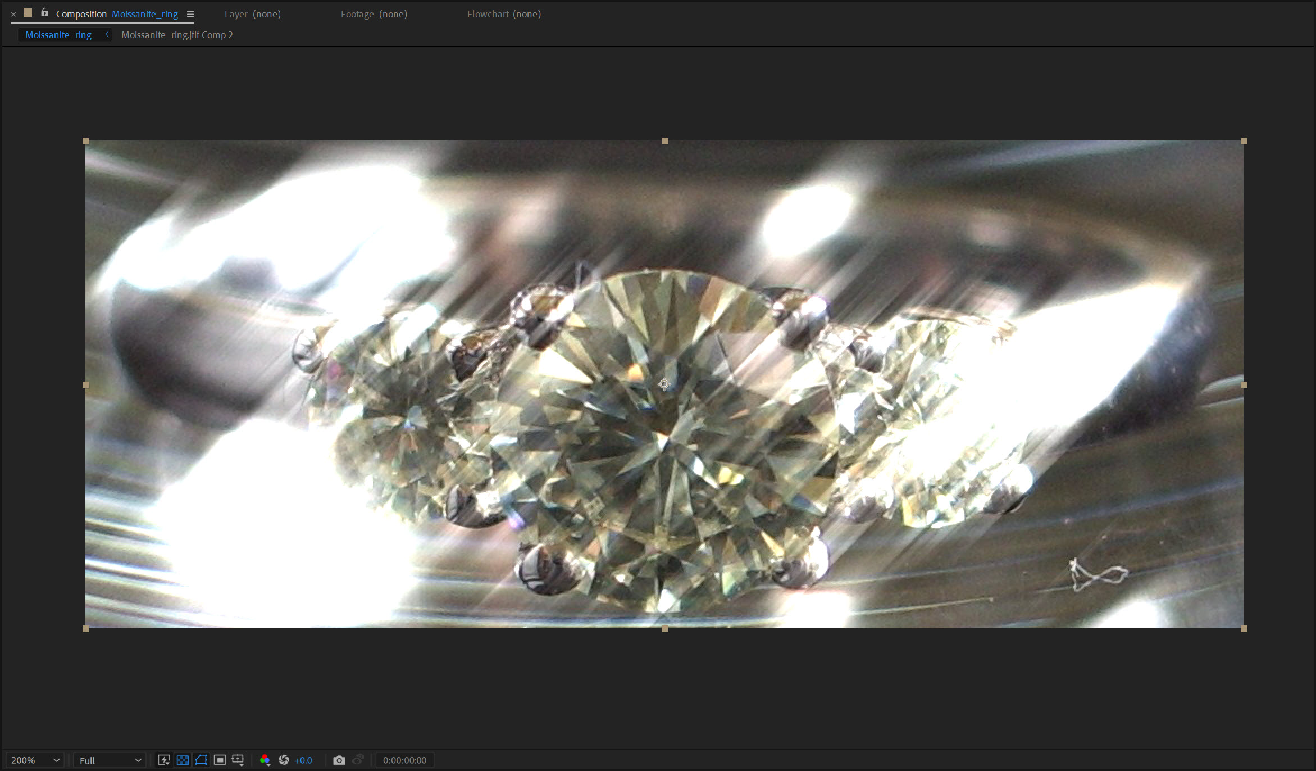1316x771 pixels.
Task: Open the Composition panel hamburger menu
Action: pos(190,15)
